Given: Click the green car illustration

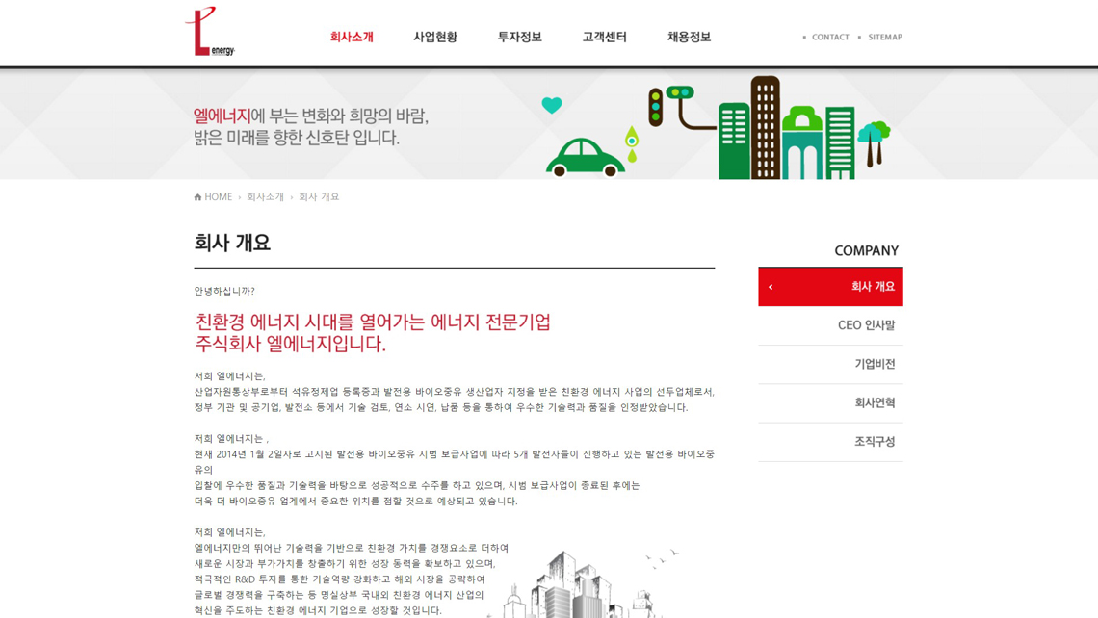Looking at the screenshot, I should 585,159.
